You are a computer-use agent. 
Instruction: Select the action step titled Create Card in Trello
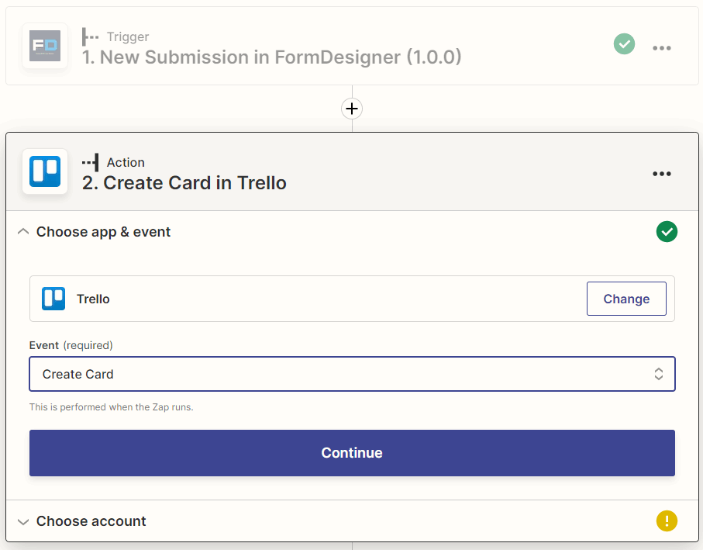pyautogui.click(x=184, y=183)
